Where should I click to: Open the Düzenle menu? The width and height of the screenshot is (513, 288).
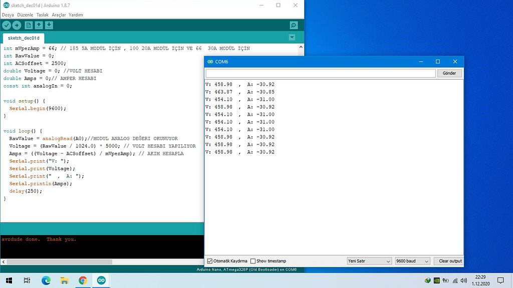[x=25, y=15]
